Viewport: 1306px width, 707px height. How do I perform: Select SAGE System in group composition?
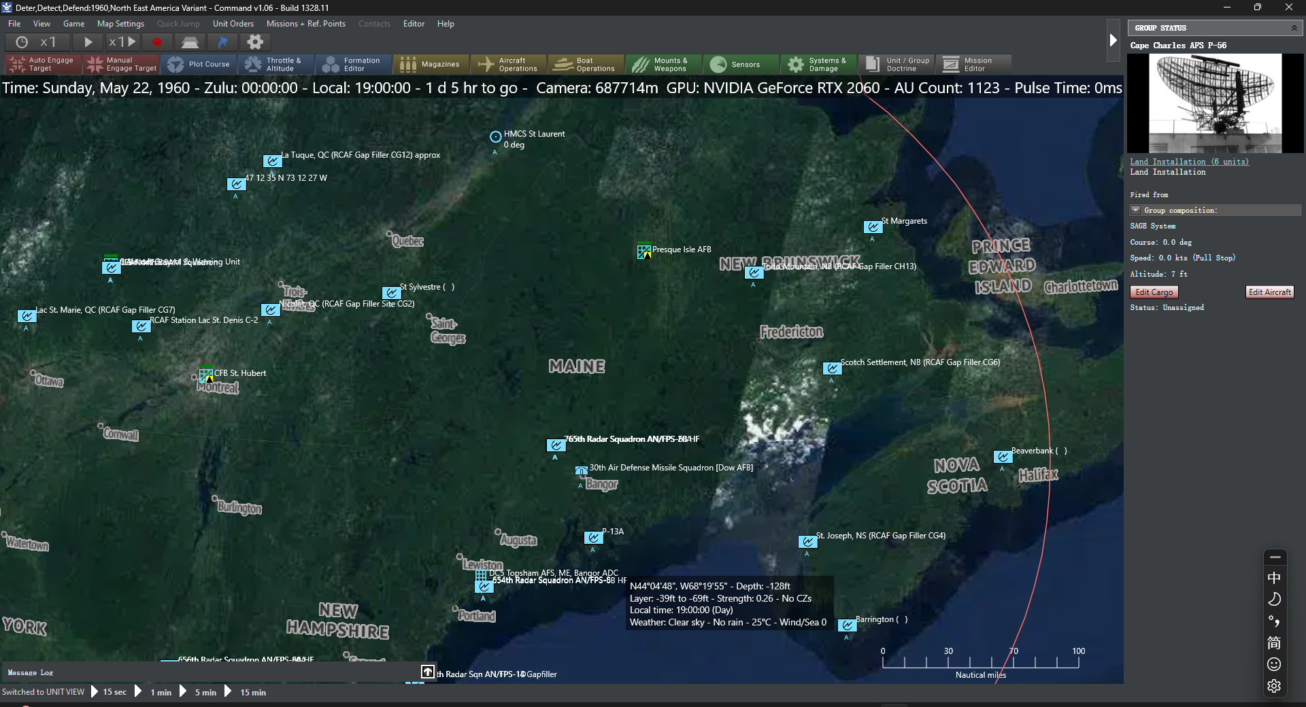[x=1152, y=226]
